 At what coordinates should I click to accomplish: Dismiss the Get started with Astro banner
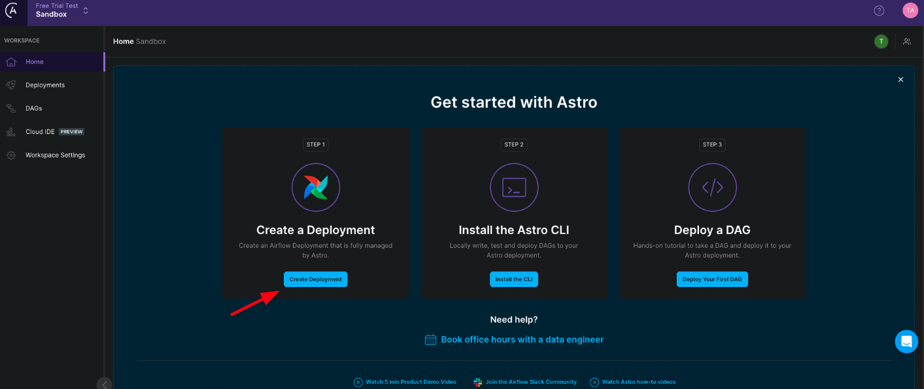(900, 79)
